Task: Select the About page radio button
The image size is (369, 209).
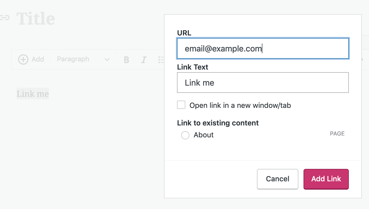Action: tap(185, 135)
